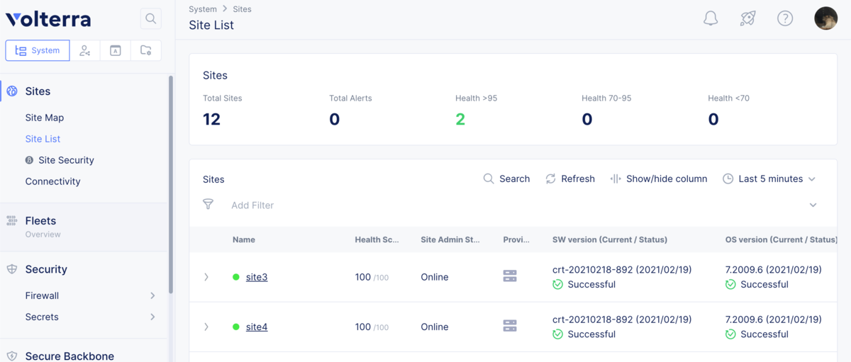Screen dimensions: 851x362
Task: Open the notifications bell icon
Action: (x=711, y=18)
